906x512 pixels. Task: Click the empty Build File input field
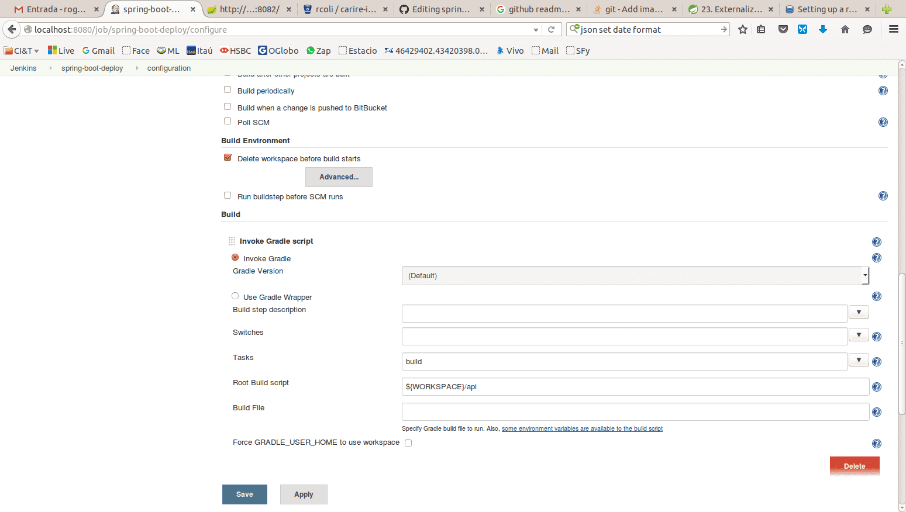point(635,411)
